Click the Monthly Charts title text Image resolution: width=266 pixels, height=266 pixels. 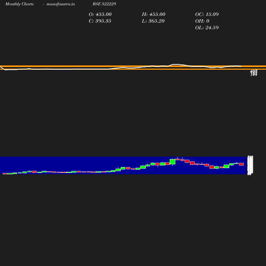click(x=19, y=4)
